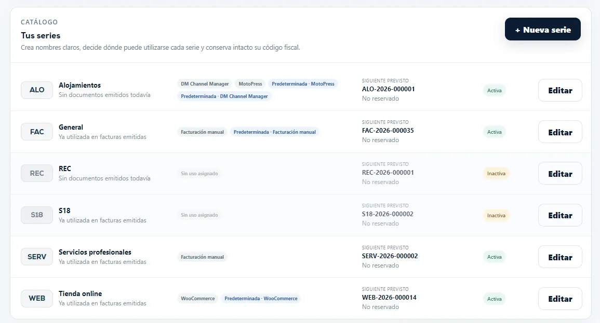Click the Nueva serie button
Viewport: 600px width, 323px height.
[543, 30]
